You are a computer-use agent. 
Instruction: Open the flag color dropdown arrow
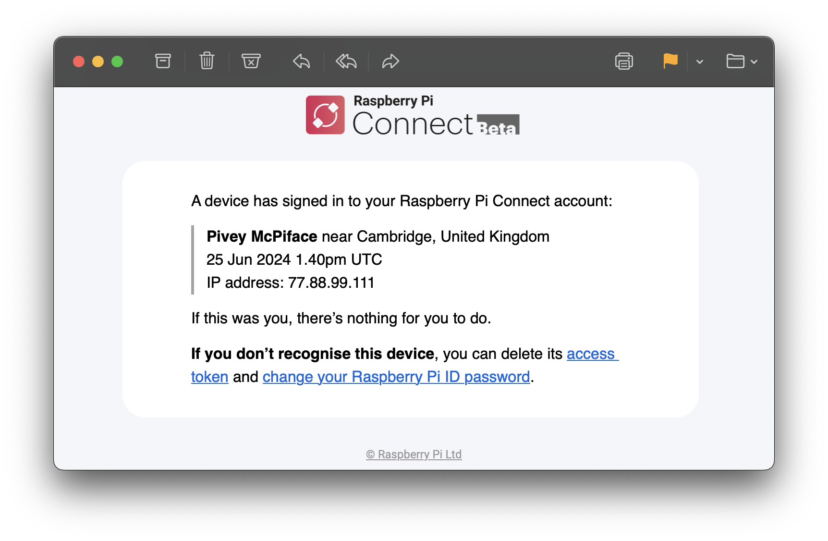coord(700,62)
